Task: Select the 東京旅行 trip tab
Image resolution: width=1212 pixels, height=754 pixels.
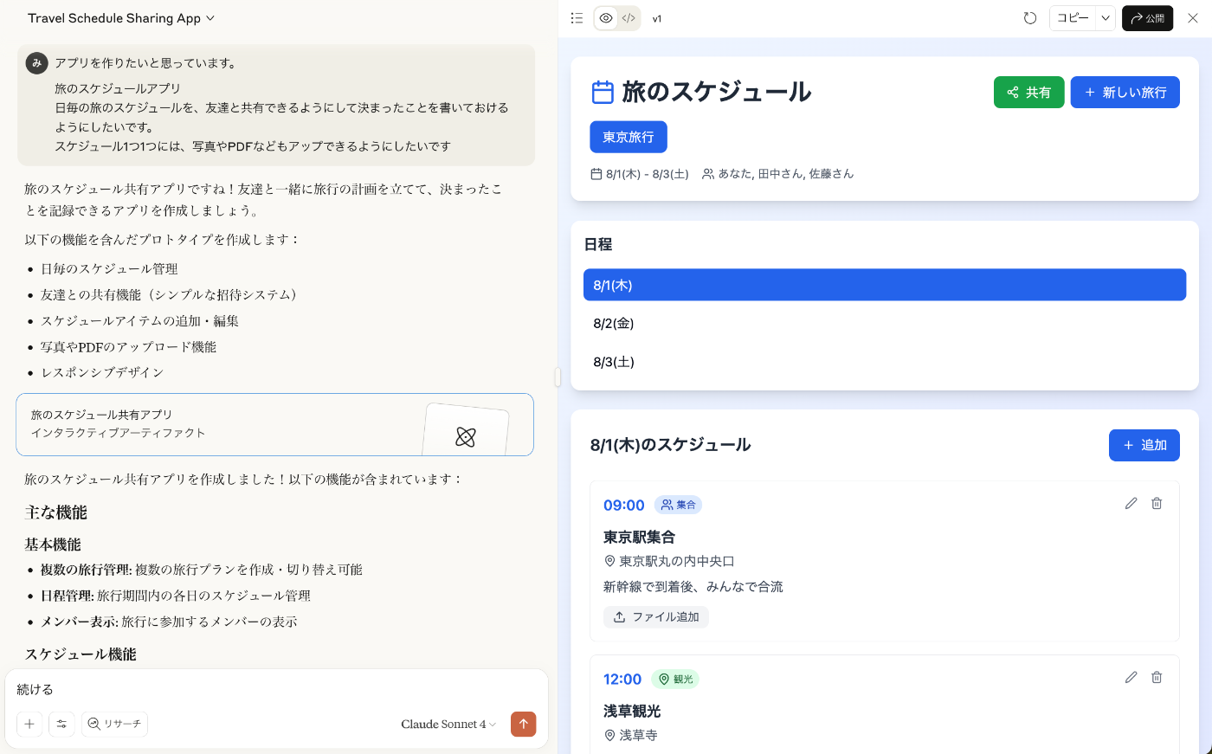Action: 629,137
